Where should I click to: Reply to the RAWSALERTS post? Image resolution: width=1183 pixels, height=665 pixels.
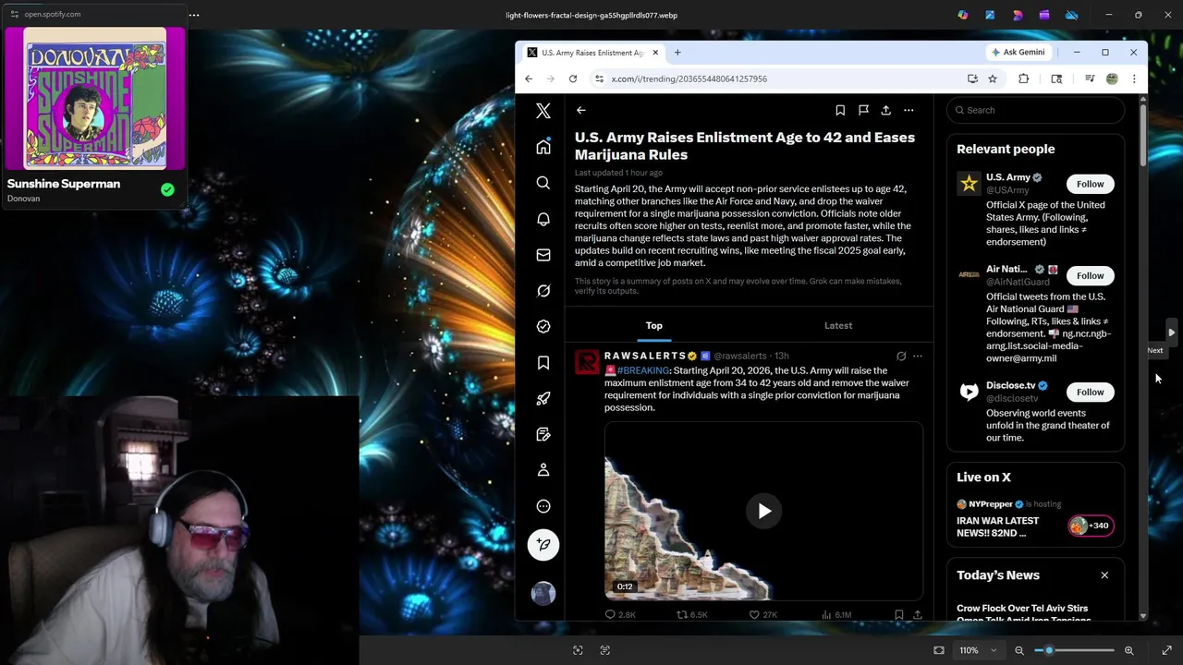[x=620, y=614]
